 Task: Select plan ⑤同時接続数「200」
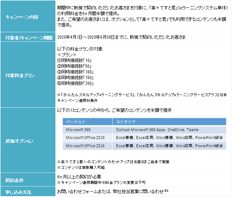tap(75, 83)
